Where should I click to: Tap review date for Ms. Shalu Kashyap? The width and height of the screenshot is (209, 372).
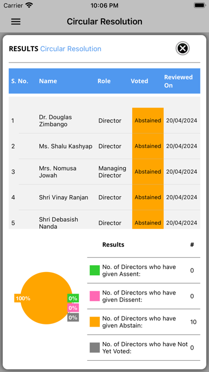(182, 146)
